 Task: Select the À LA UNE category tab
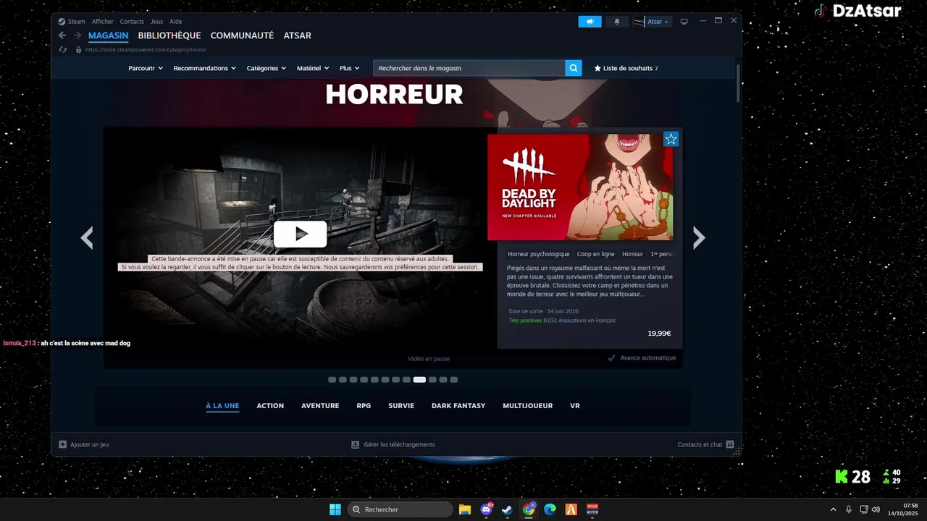point(222,406)
